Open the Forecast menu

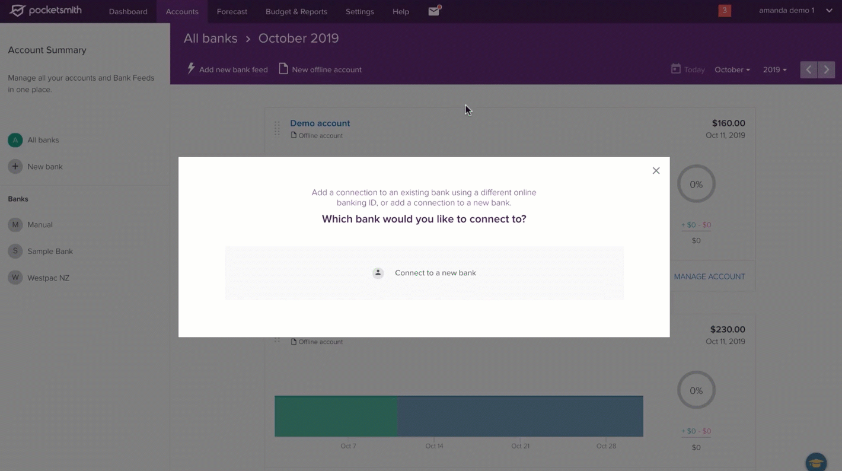pos(232,11)
